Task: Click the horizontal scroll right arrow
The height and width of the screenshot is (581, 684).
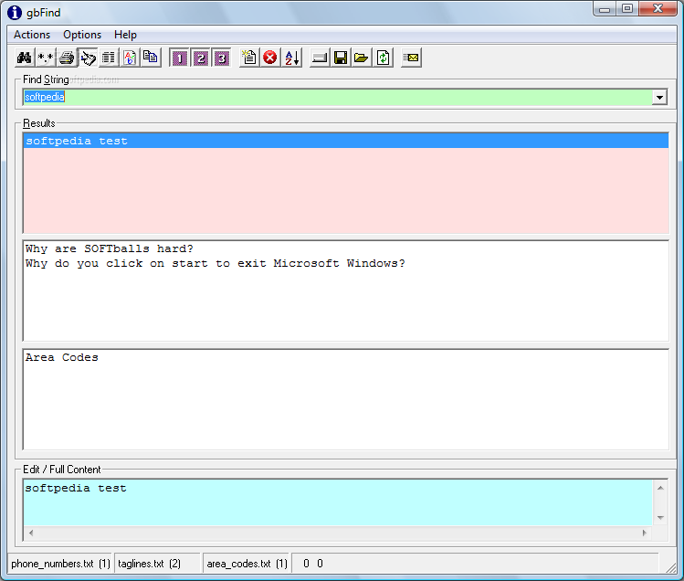Action: point(645,533)
